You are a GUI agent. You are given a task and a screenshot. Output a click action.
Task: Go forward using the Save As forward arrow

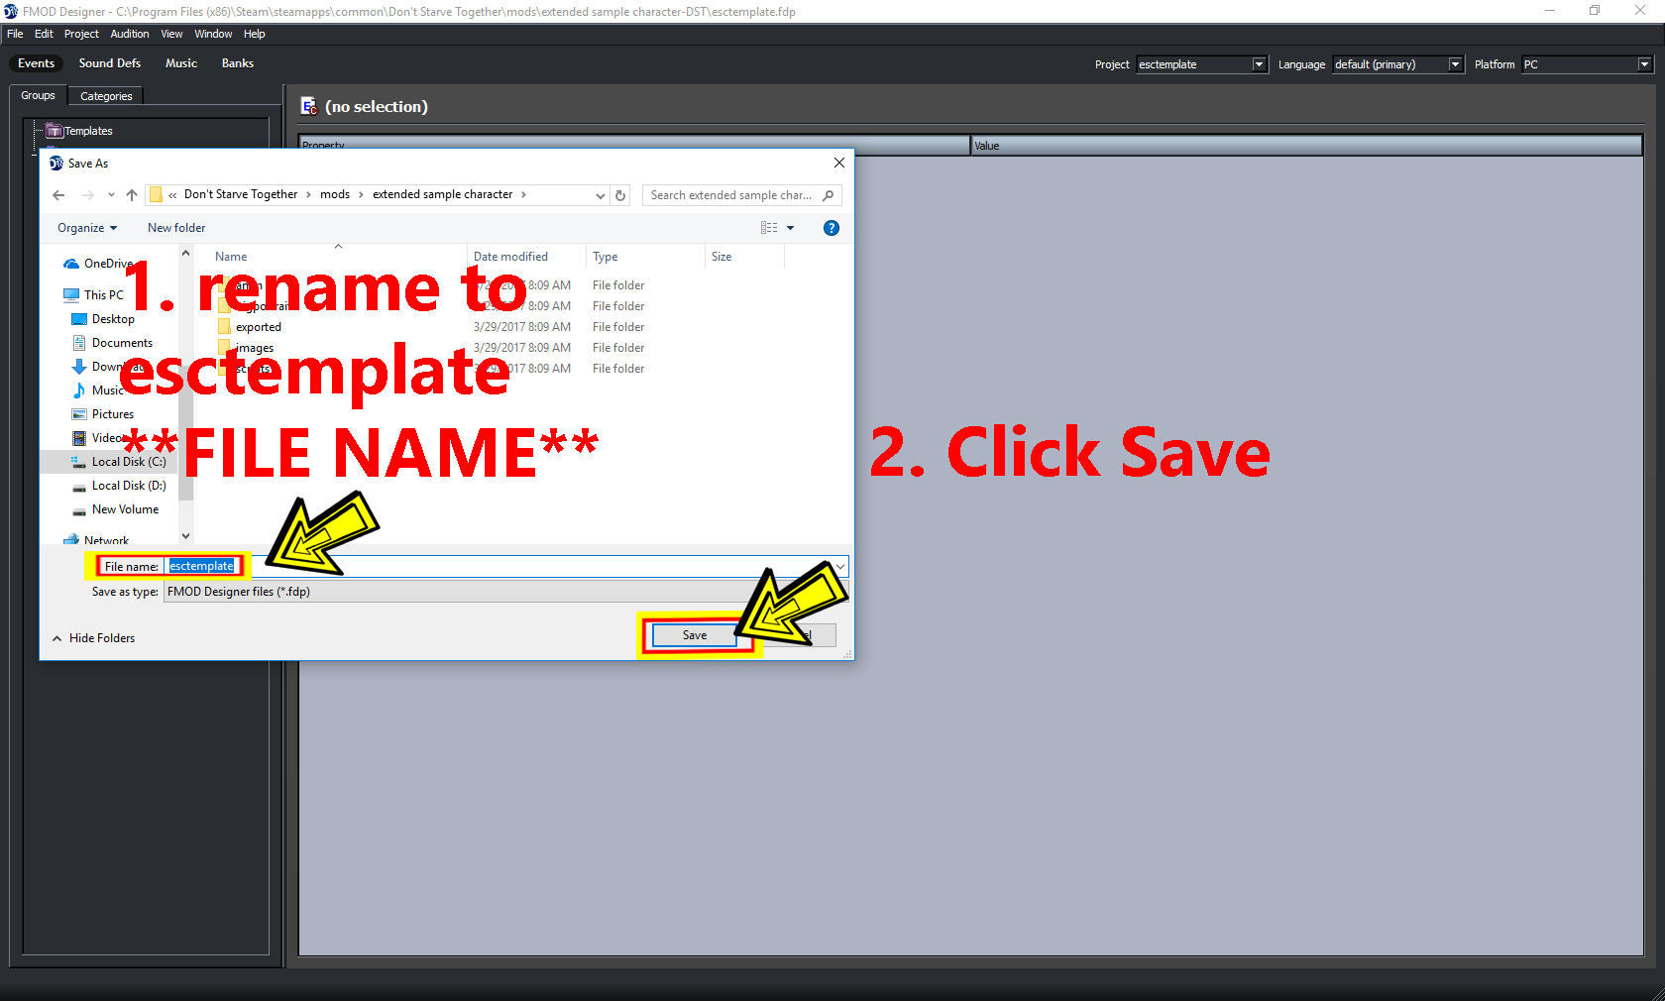click(87, 195)
